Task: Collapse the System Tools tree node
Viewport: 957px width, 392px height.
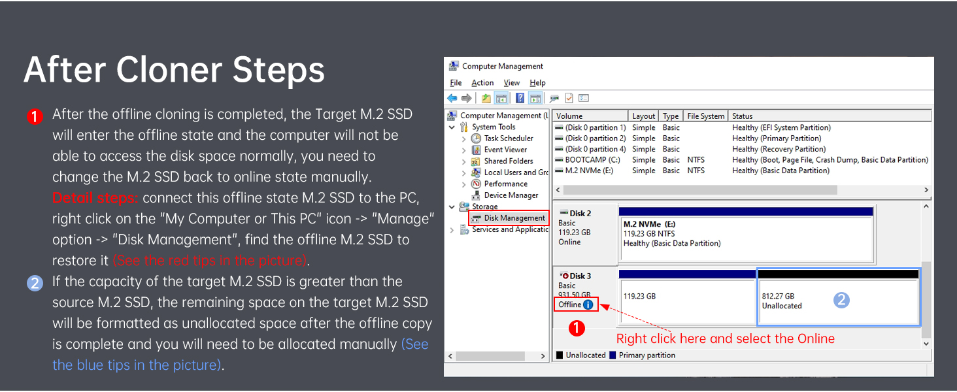Action: click(x=452, y=127)
